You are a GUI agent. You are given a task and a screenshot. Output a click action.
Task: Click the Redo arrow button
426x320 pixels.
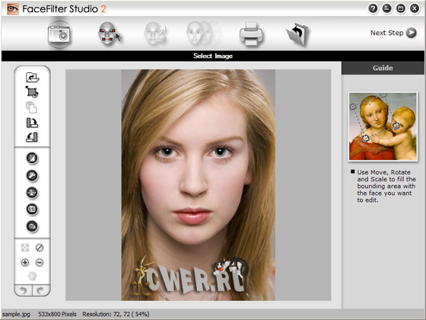pyautogui.click(x=41, y=290)
